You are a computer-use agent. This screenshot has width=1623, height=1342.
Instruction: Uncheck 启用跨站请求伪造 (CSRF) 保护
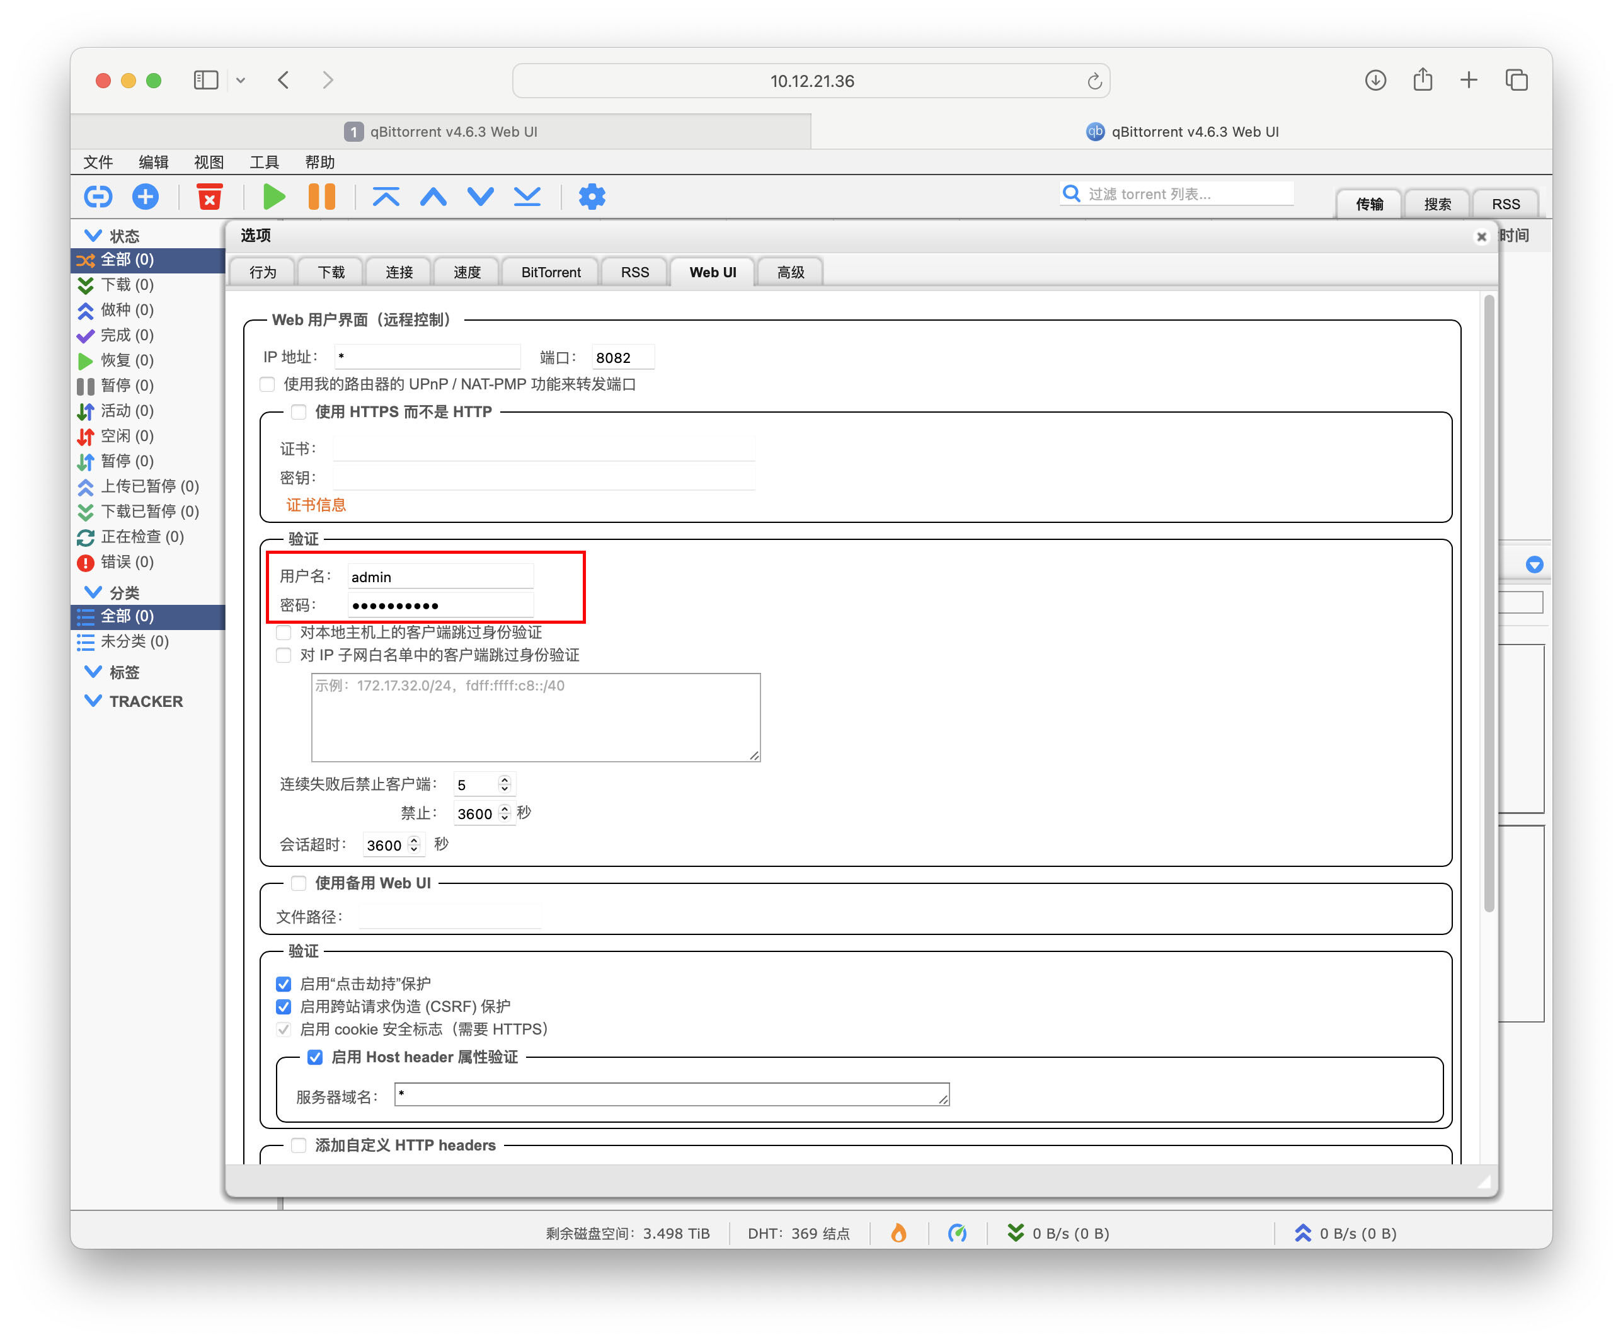point(284,1007)
